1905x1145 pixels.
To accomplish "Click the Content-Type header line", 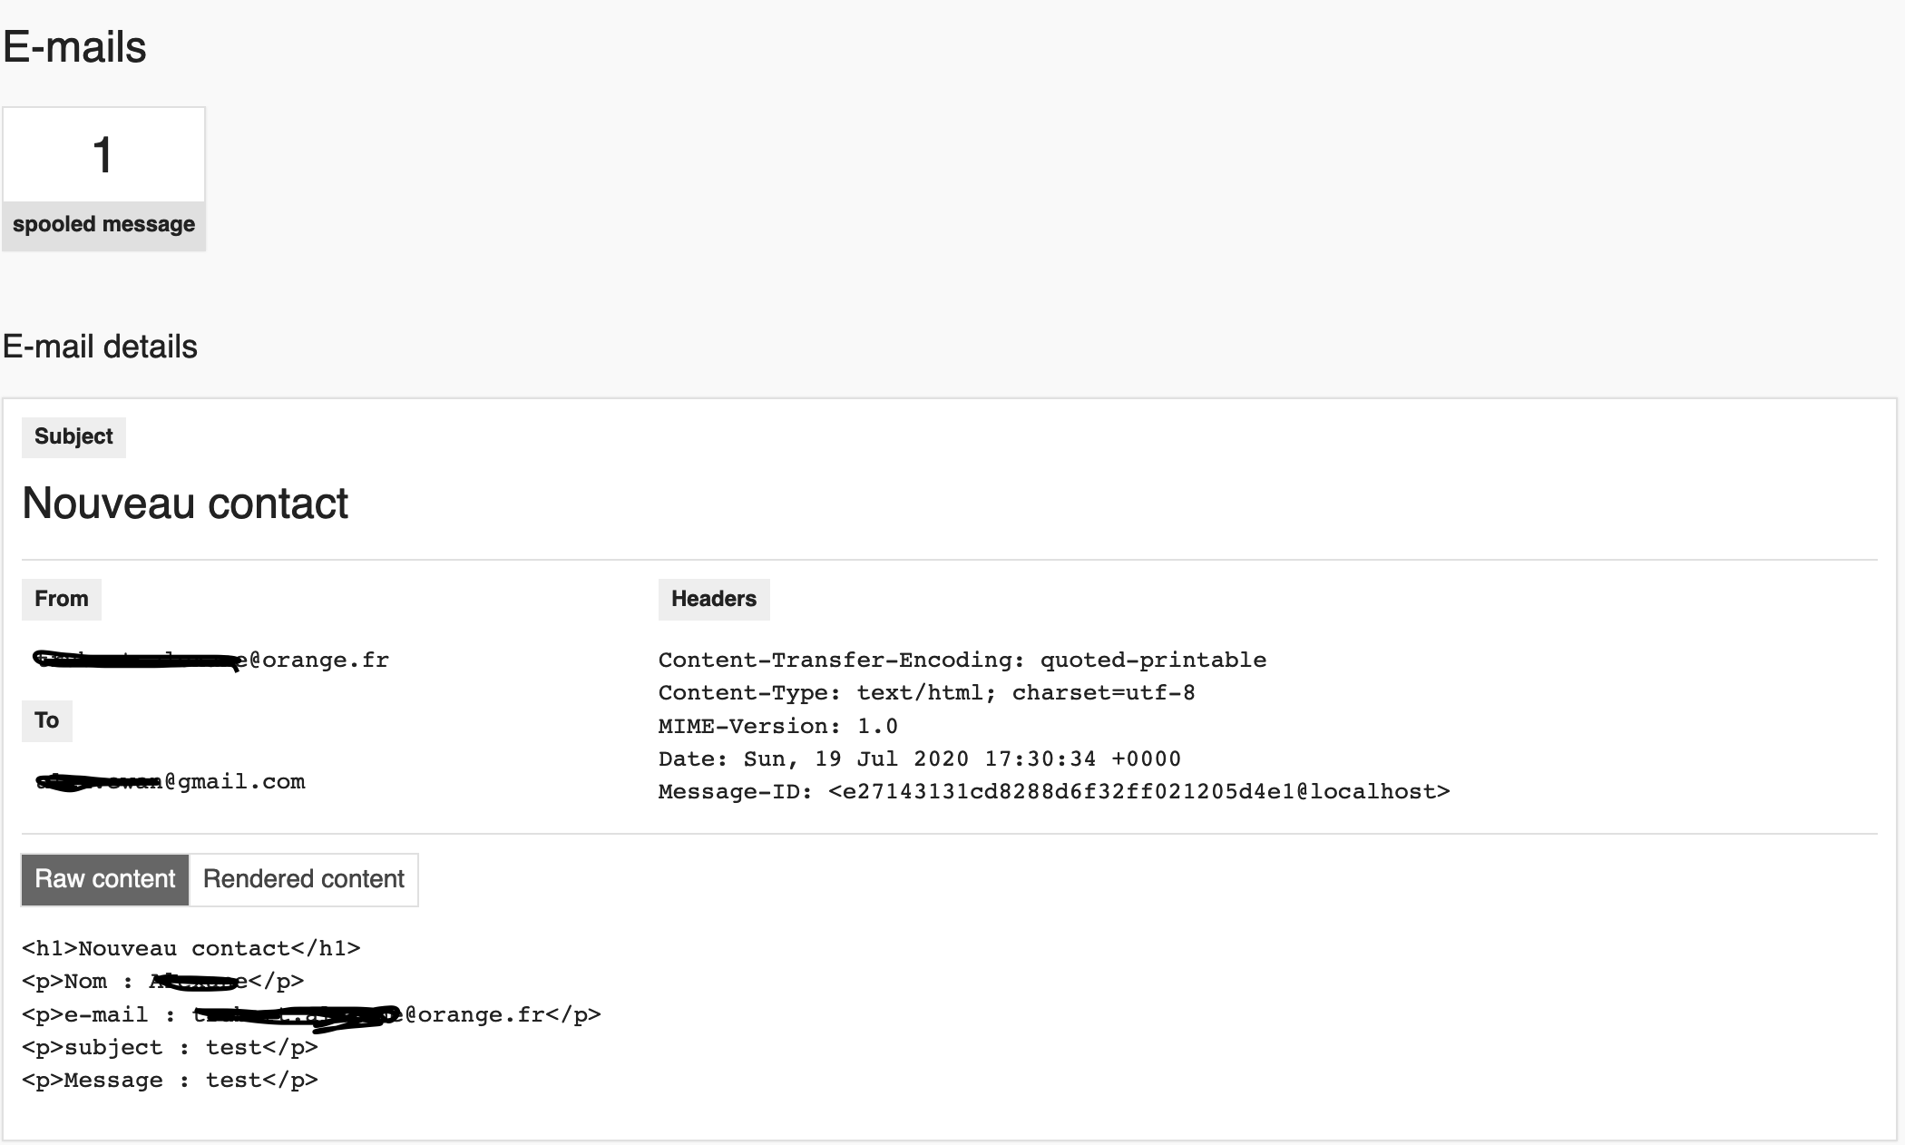I will pyautogui.click(x=927, y=693).
